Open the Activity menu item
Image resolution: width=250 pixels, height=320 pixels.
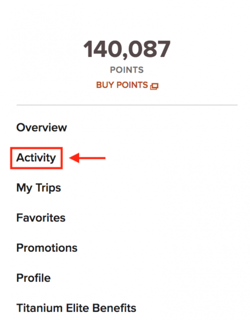coord(36,158)
